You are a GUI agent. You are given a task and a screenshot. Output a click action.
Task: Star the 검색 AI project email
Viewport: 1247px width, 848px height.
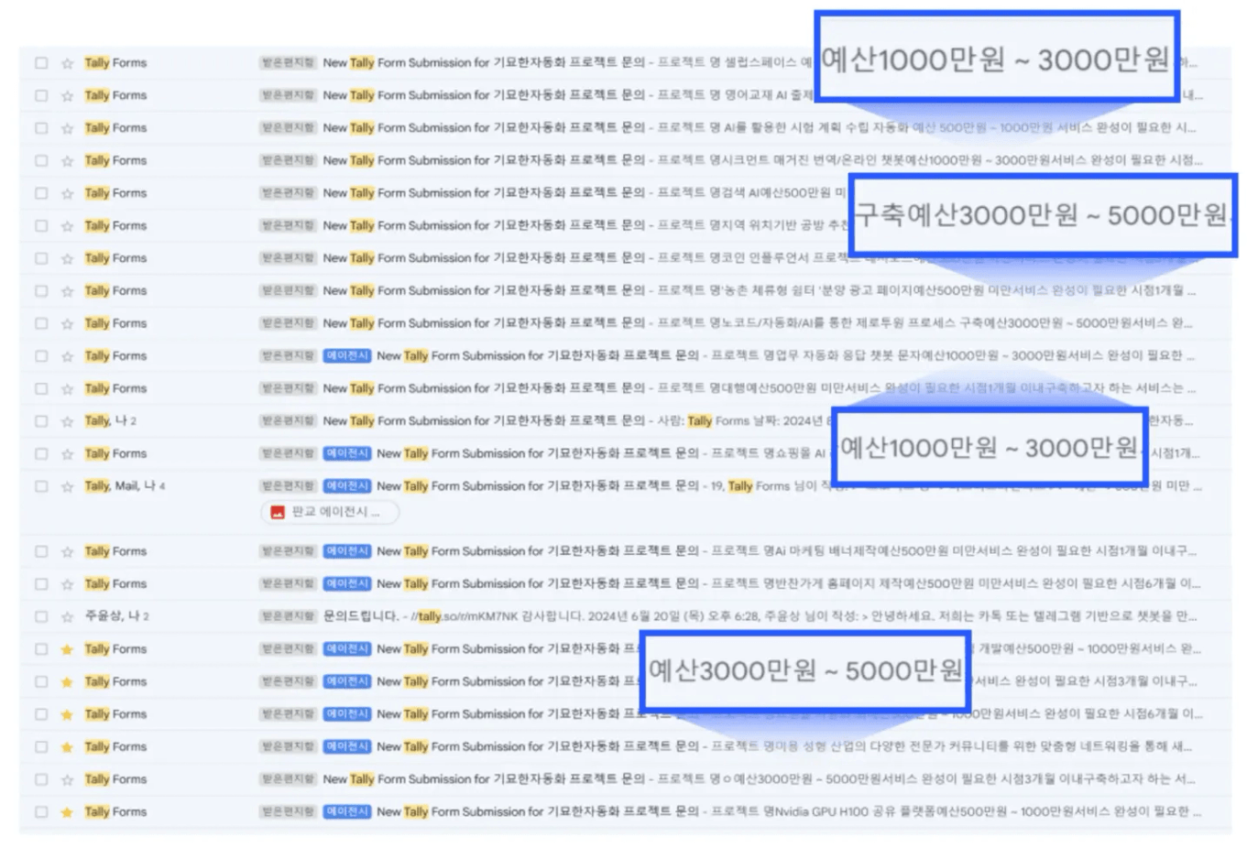pyautogui.click(x=67, y=193)
